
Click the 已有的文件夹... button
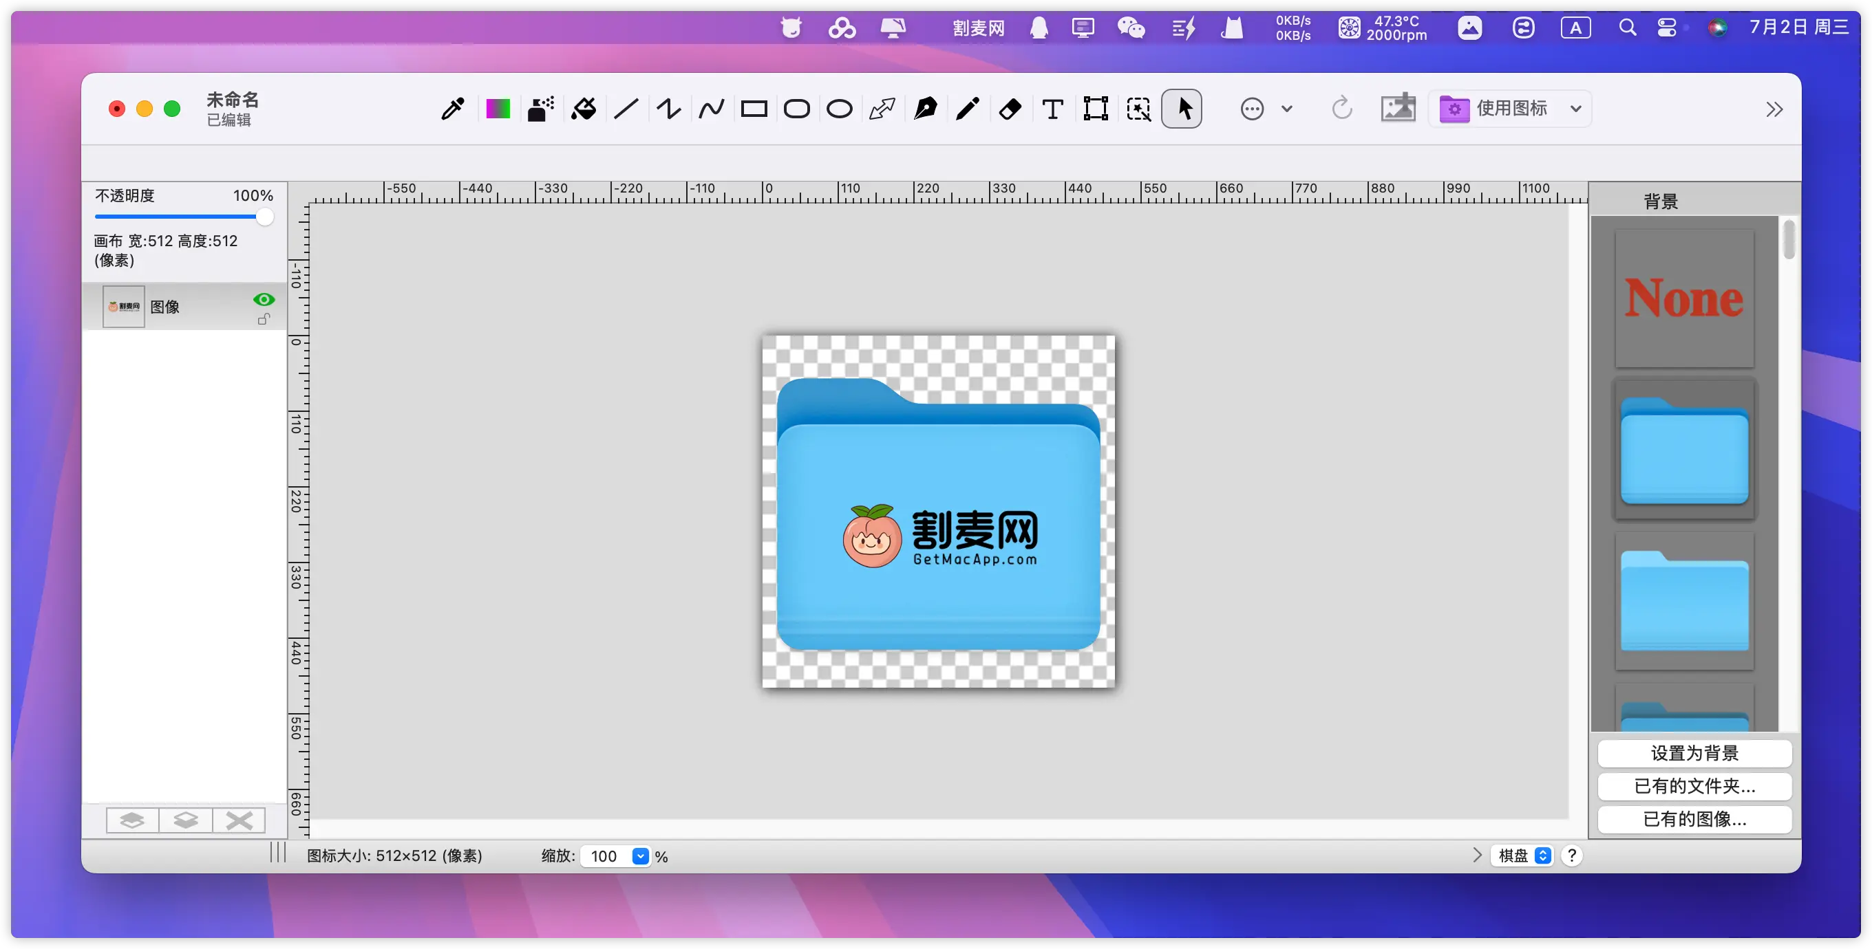point(1694,785)
